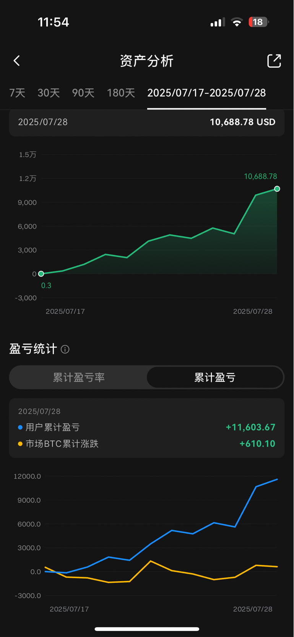
Task: Select the 2025/07/17-2025/07/28 custom range tab
Action: point(206,93)
